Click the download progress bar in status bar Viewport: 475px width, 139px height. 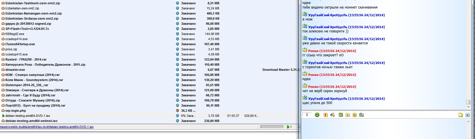click(272, 127)
